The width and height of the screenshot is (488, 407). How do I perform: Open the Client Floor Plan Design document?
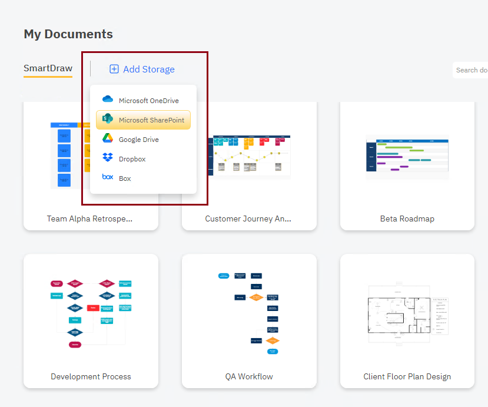[x=407, y=312]
